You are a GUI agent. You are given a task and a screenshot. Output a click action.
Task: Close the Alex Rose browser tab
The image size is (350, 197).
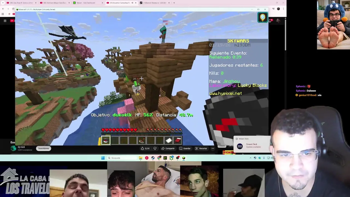(x=36, y=3)
